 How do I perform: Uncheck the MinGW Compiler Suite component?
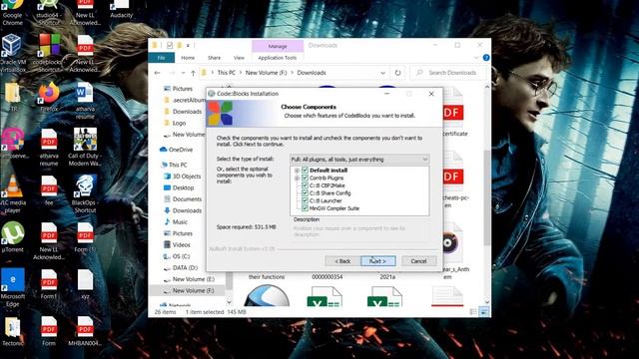(x=305, y=208)
